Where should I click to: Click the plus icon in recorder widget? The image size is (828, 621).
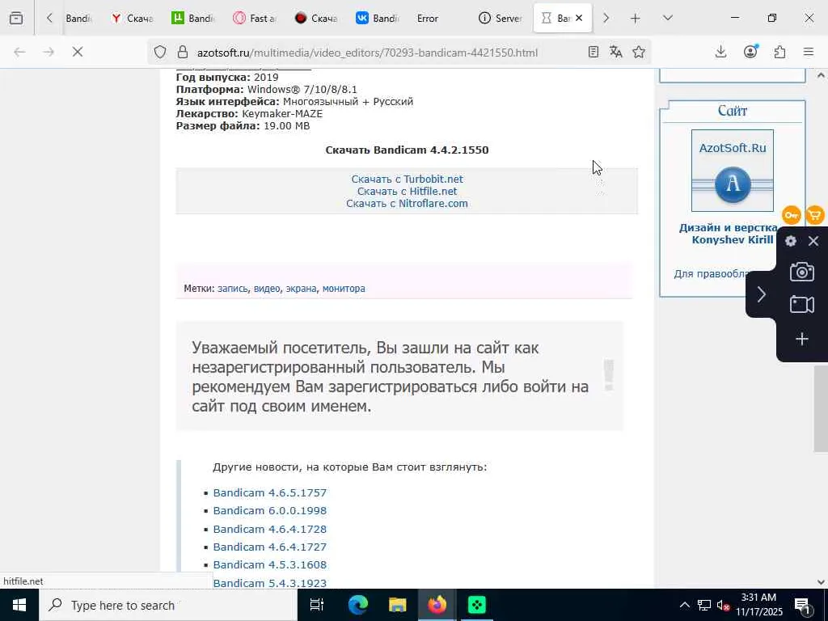[x=801, y=339]
